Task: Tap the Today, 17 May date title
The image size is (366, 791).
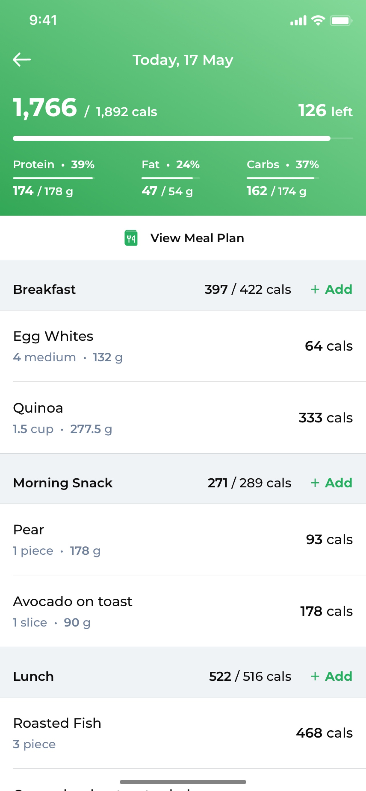Action: [x=183, y=60]
